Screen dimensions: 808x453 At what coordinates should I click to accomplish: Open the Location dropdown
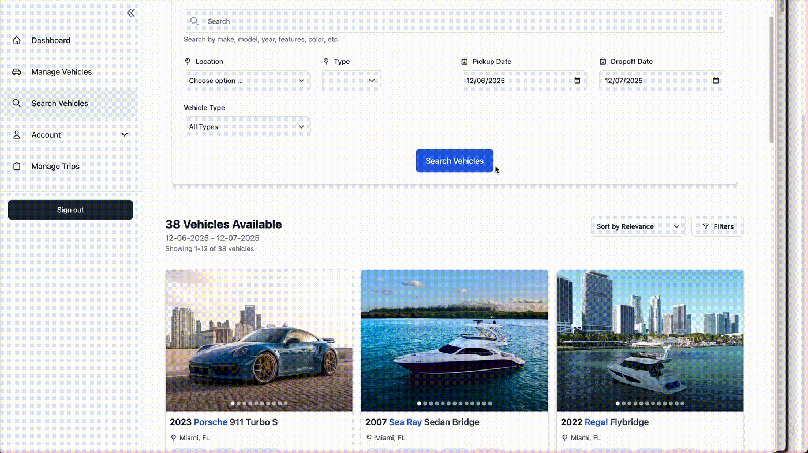pyautogui.click(x=246, y=81)
